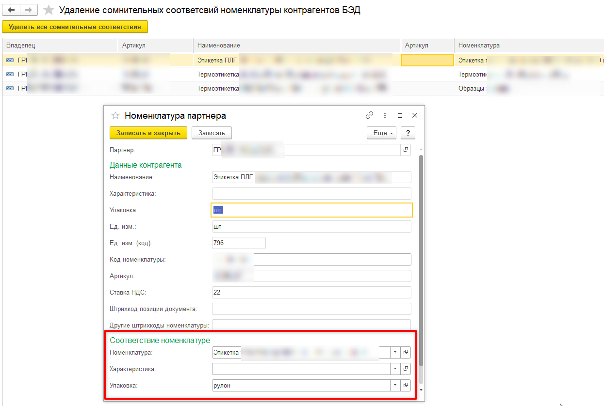Sort by the 'Наименование' column header

[x=297, y=45]
